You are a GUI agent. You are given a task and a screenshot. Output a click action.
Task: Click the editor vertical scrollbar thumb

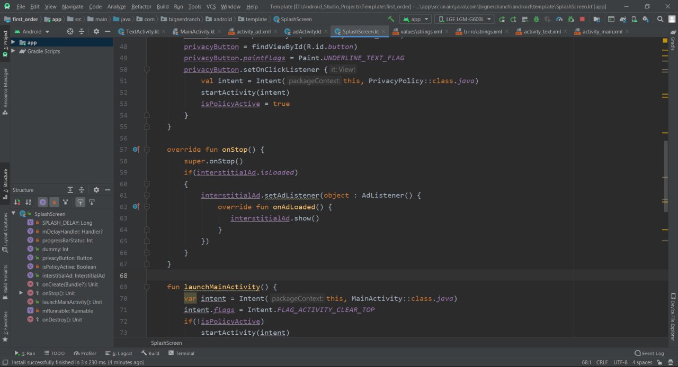(666, 176)
